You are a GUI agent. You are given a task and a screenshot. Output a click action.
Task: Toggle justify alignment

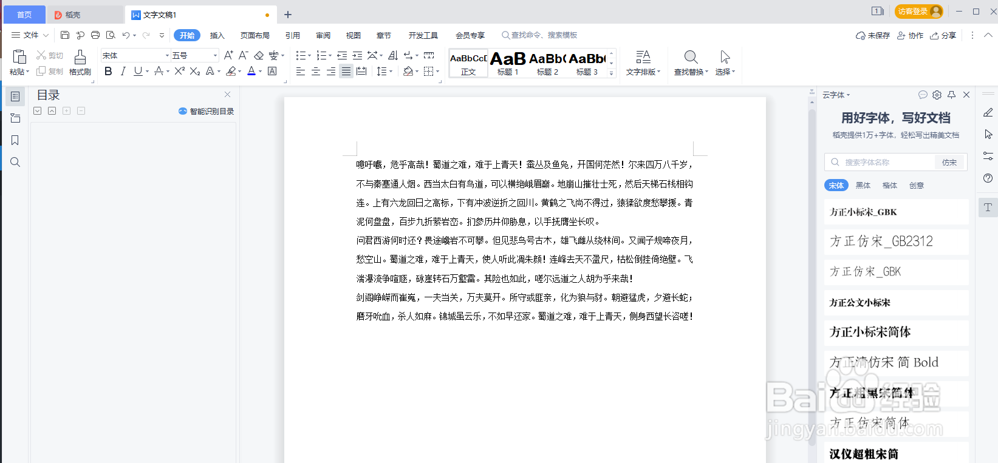point(346,71)
